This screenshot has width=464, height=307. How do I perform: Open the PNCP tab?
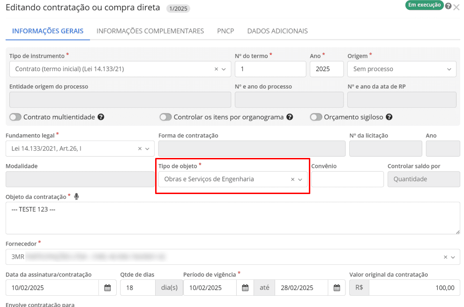click(225, 31)
